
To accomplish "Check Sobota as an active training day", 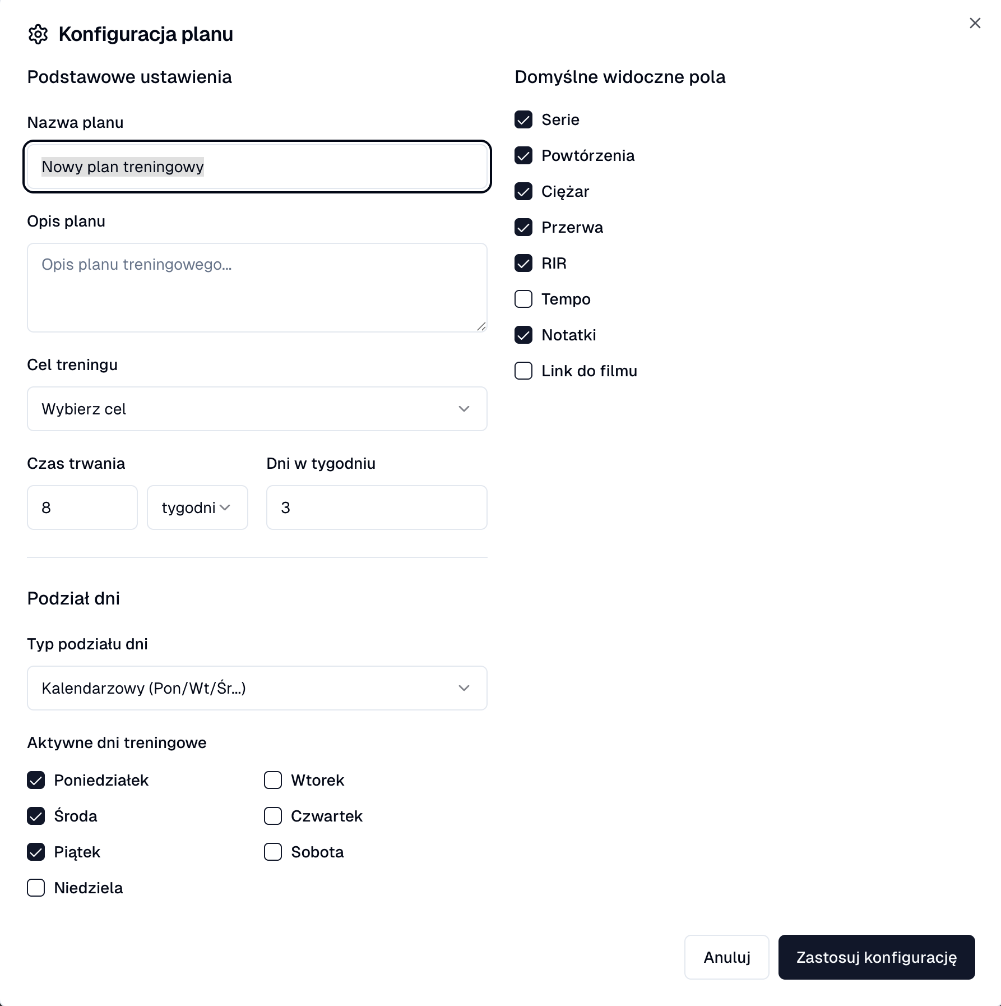I will point(272,852).
